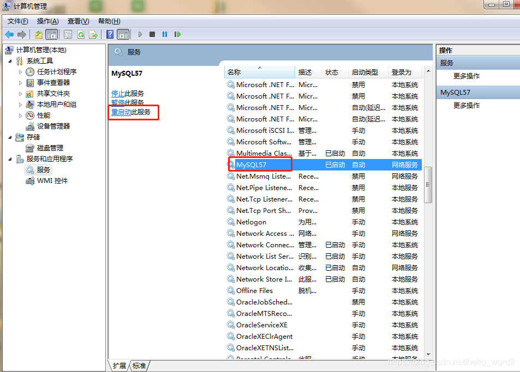
Task: Toggle the Action pane visibility
Action: (124, 34)
